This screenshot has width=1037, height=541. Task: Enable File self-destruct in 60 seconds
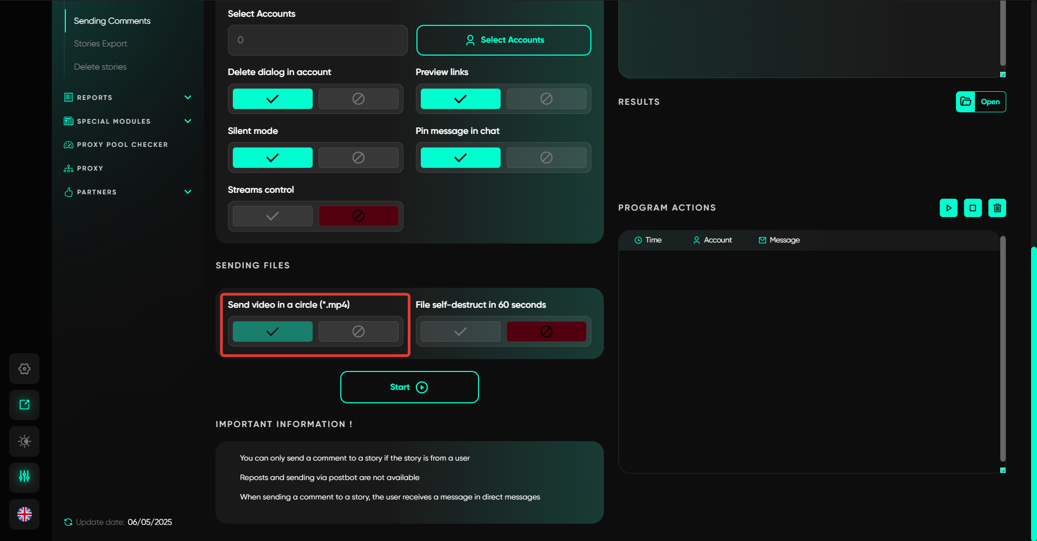point(460,332)
